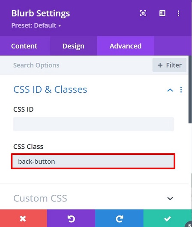Open the Blurb Settings three-dot menu

(179, 13)
